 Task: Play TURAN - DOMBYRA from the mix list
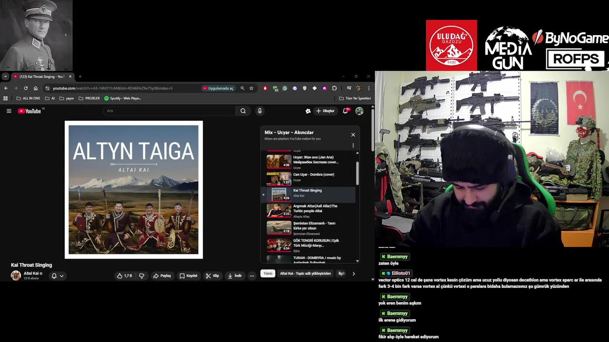[x=308, y=258]
